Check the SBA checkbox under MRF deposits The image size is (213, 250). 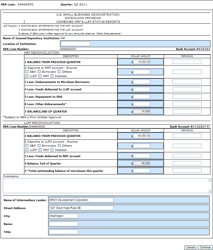(x=27, y=72)
